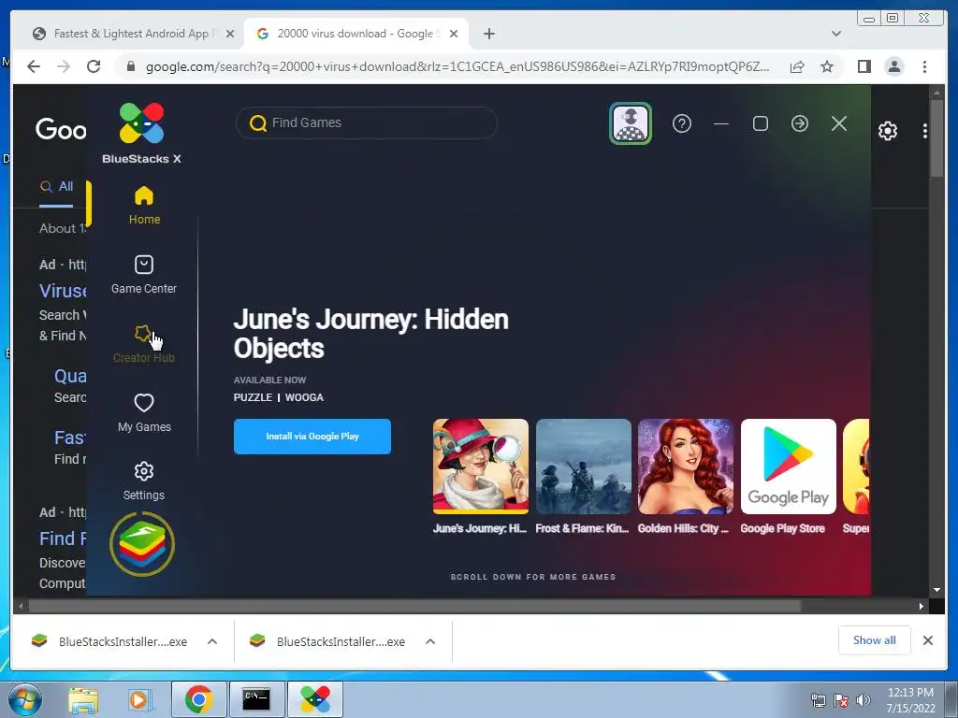Switch to Fastest & Lightest Android App tab
This screenshot has width=958, height=718.
coord(132,34)
